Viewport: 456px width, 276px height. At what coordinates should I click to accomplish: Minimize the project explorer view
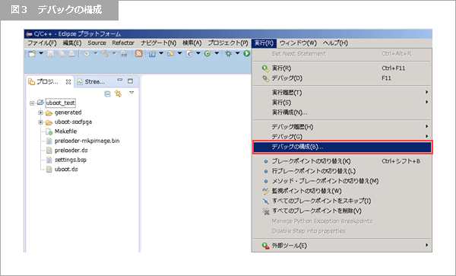click(120, 80)
